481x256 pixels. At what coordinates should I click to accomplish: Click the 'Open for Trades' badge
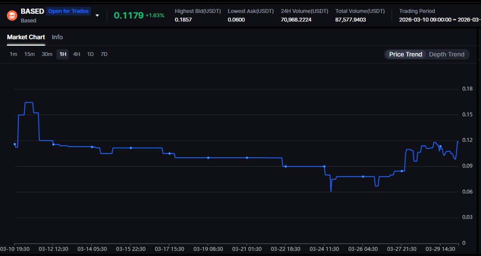(x=68, y=11)
